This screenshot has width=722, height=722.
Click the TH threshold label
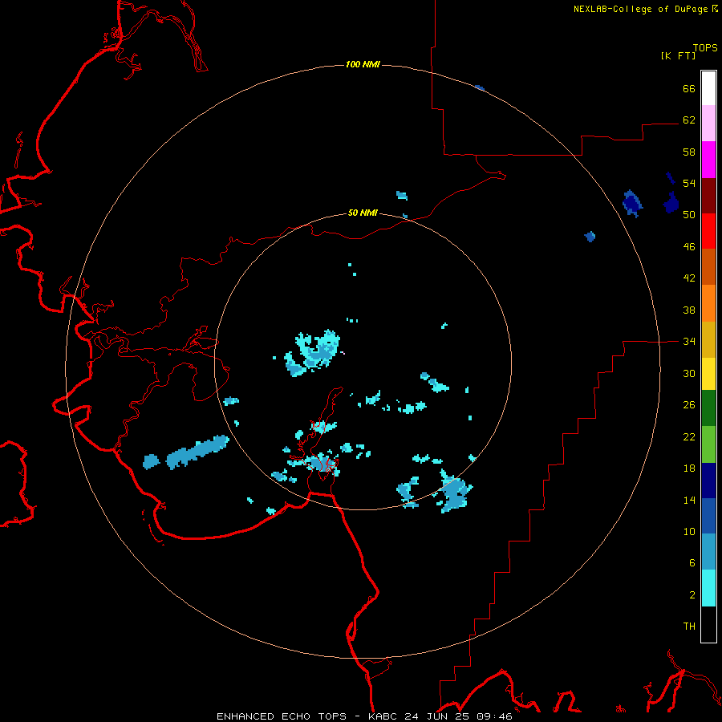pyautogui.click(x=689, y=627)
